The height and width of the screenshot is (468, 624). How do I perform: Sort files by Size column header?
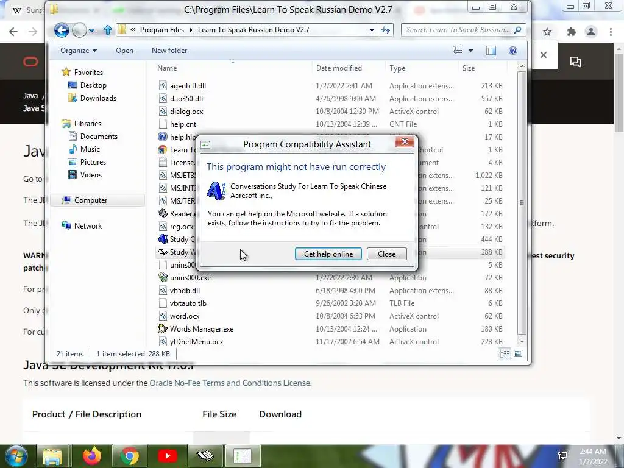coord(469,68)
